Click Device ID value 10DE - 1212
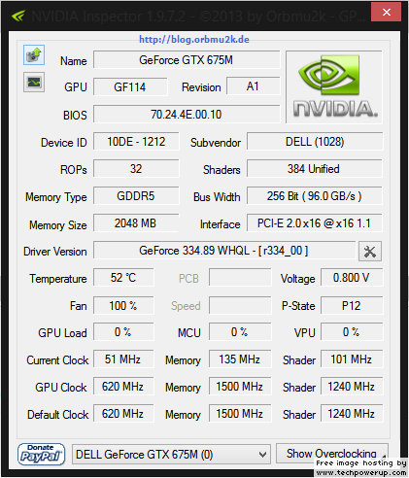409x478 pixels. click(136, 142)
